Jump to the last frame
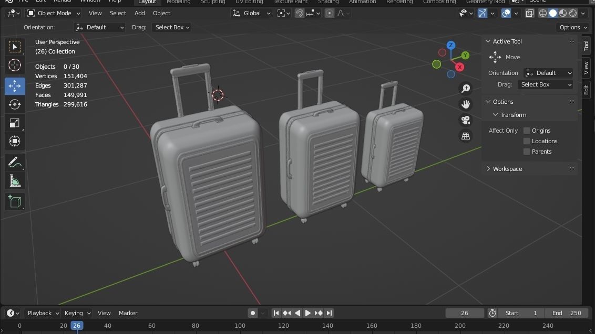The image size is (595, 334). [x=329, y=313]
